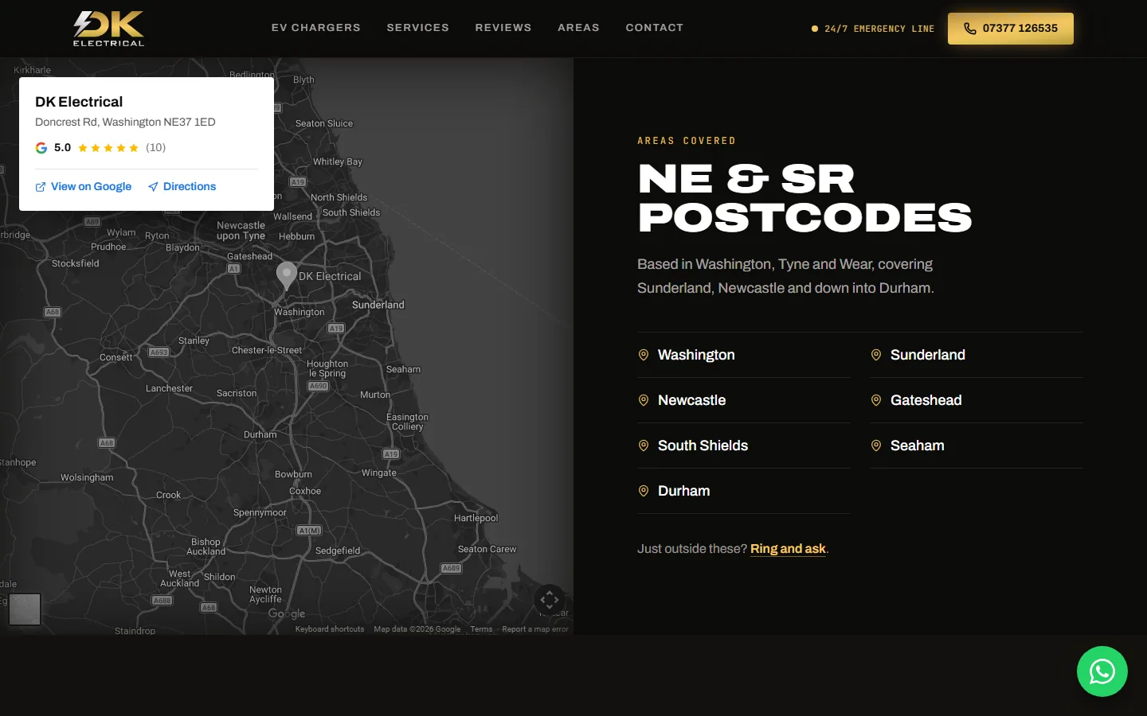Click Doncrest Rd address text
The image size is (1147, 716).
coord(125,123)
